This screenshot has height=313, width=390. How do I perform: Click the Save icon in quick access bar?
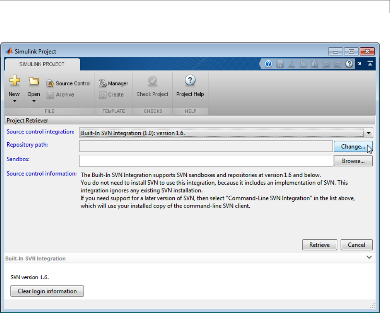(x=280, y=64)
